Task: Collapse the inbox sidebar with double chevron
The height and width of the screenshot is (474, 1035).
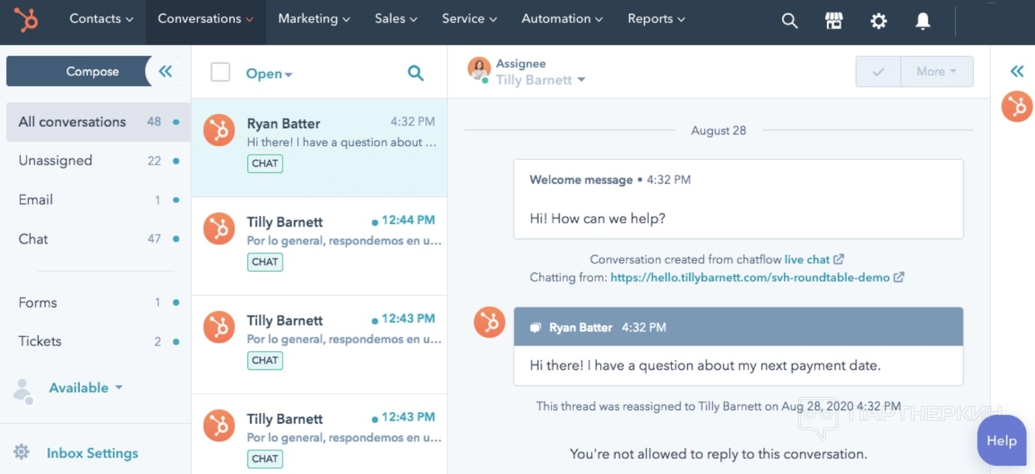Action: point(165,71)
